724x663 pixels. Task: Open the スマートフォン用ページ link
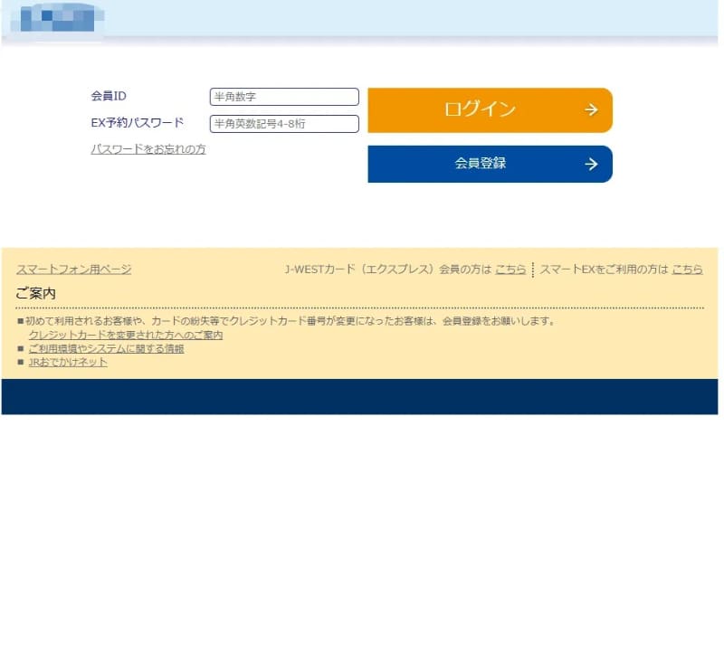click(73, 269)
